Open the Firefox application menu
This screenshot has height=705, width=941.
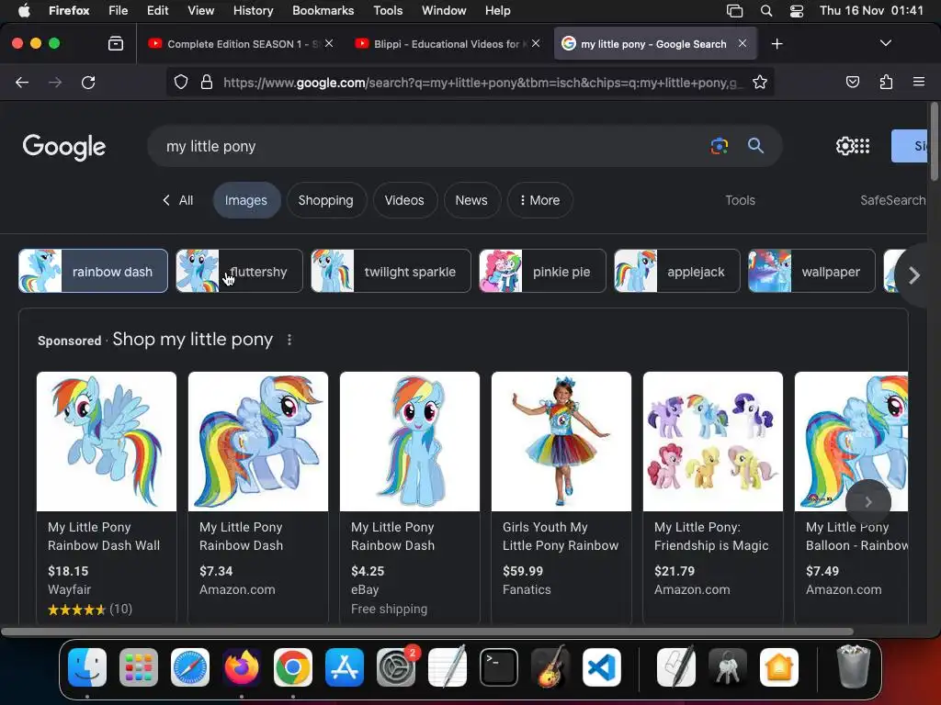(918, 82)
